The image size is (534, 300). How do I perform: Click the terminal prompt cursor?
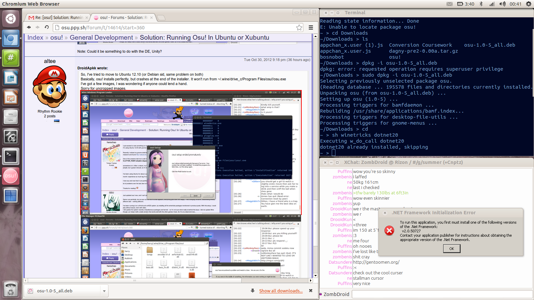(333, 153)
